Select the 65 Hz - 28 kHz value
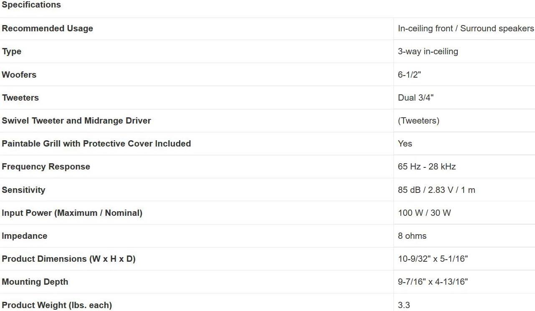 point(426,167)
